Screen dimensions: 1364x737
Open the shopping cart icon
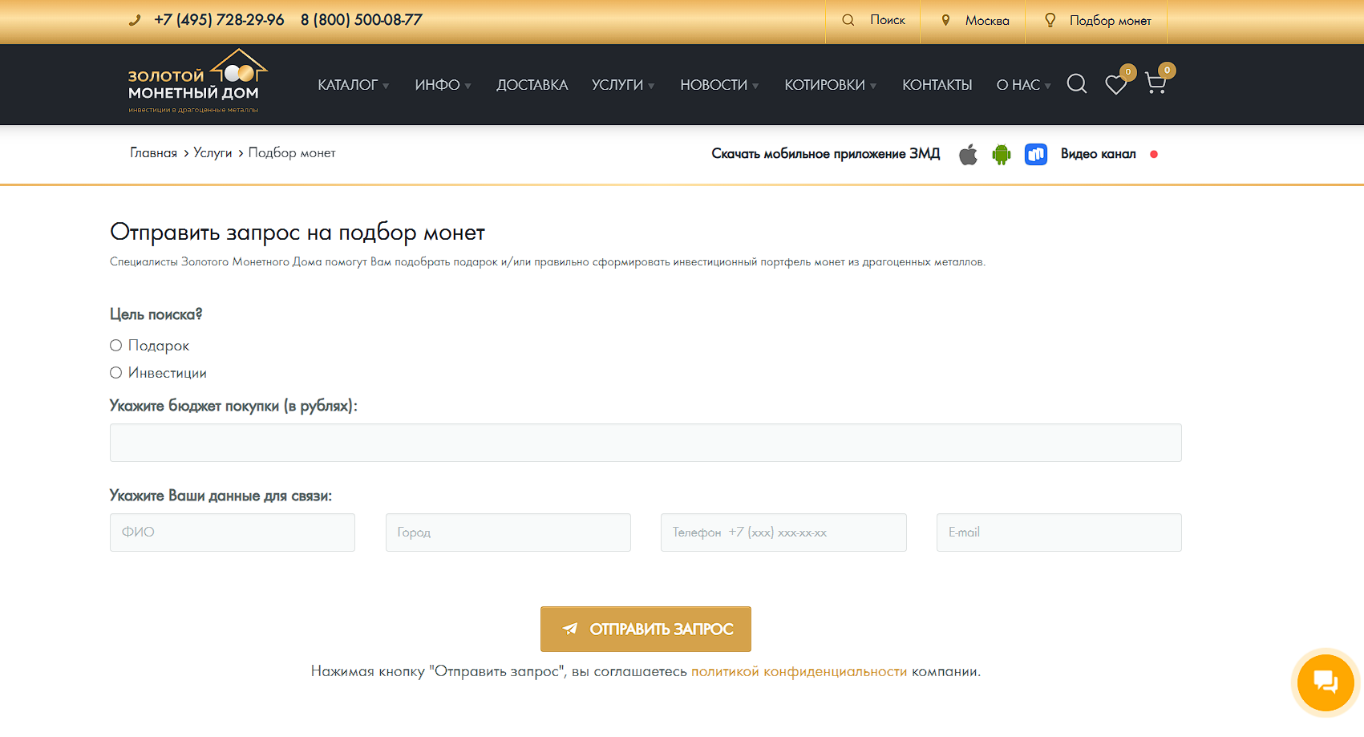click(x=1156, y=83)
